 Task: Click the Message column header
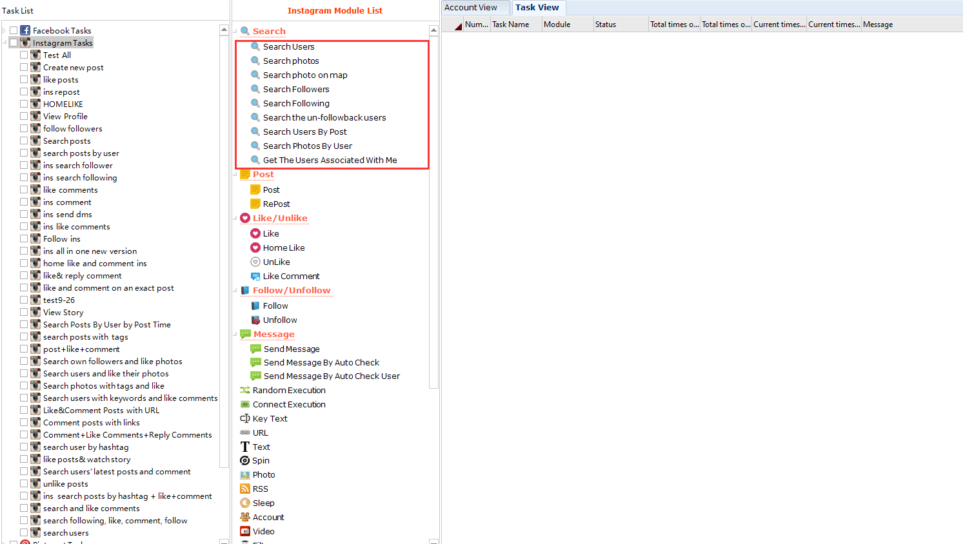(911, 24)
